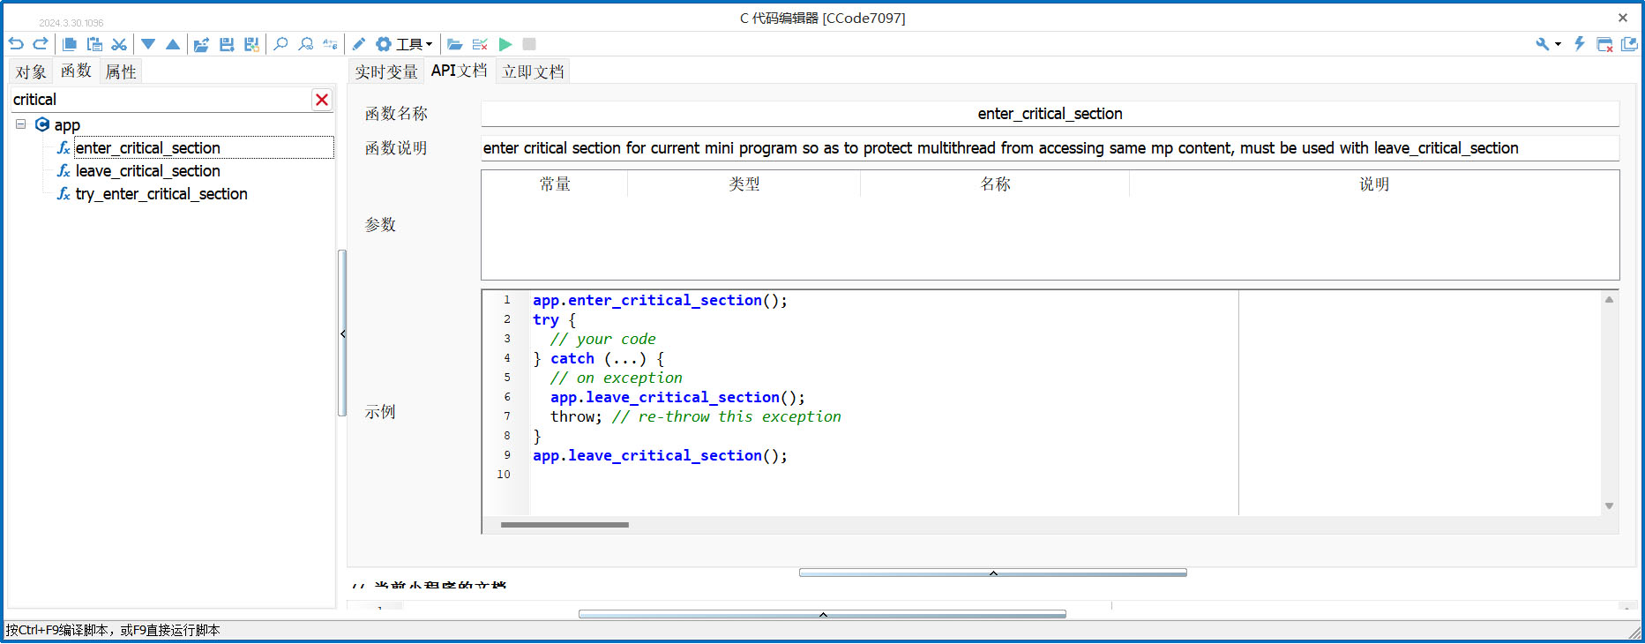The width and height of the screenshot is (1645, 644).
Task: Click the open folder icon
Action: coord(455,44)
